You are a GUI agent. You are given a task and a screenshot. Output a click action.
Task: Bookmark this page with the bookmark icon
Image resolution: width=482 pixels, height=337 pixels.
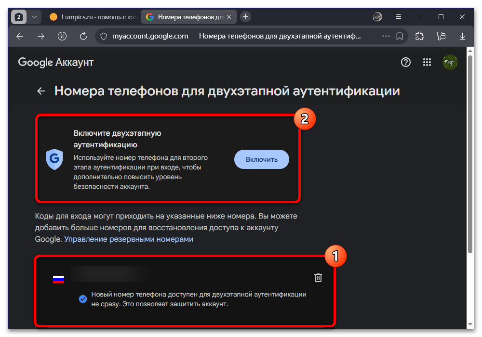pos(400,36)
